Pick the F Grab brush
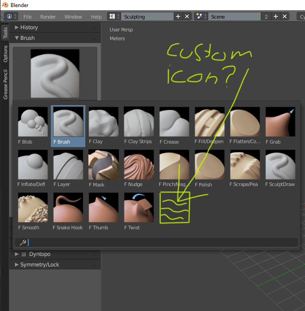This screenshot has width=305, height=311. pyautogui.click(x=280, y=121)
